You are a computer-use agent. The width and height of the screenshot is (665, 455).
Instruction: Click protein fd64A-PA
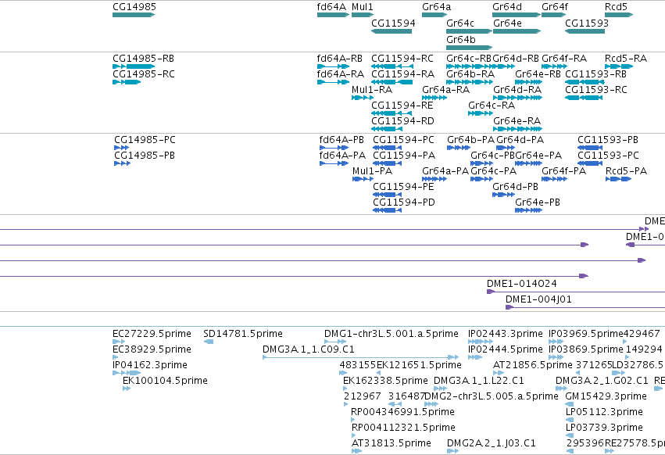tap(334, 163)
